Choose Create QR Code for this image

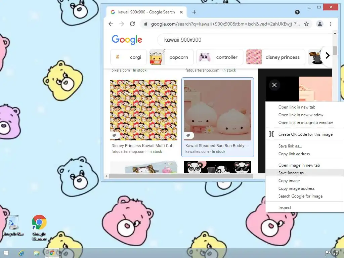tap(304, 134)
